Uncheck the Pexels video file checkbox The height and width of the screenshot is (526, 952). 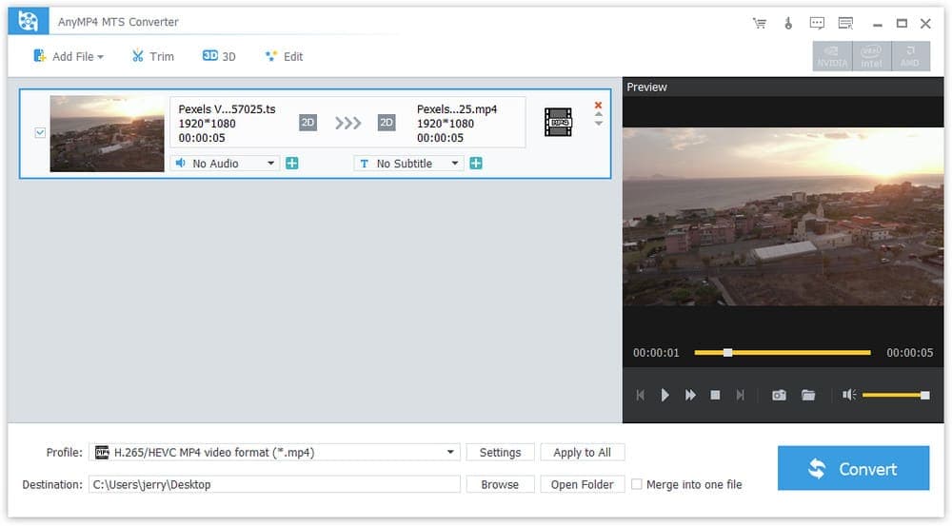(40, 133)
